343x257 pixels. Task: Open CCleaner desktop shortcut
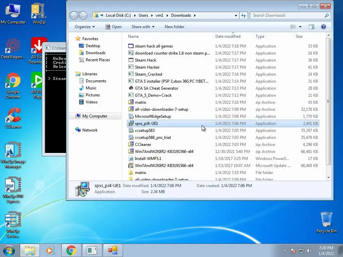pyautogui.click(x=13, y=118)
